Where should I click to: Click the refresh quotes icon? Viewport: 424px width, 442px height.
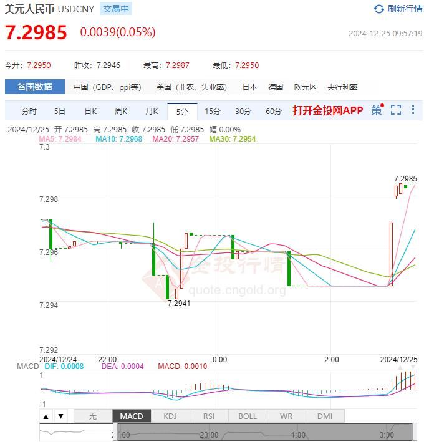point(379,9)
